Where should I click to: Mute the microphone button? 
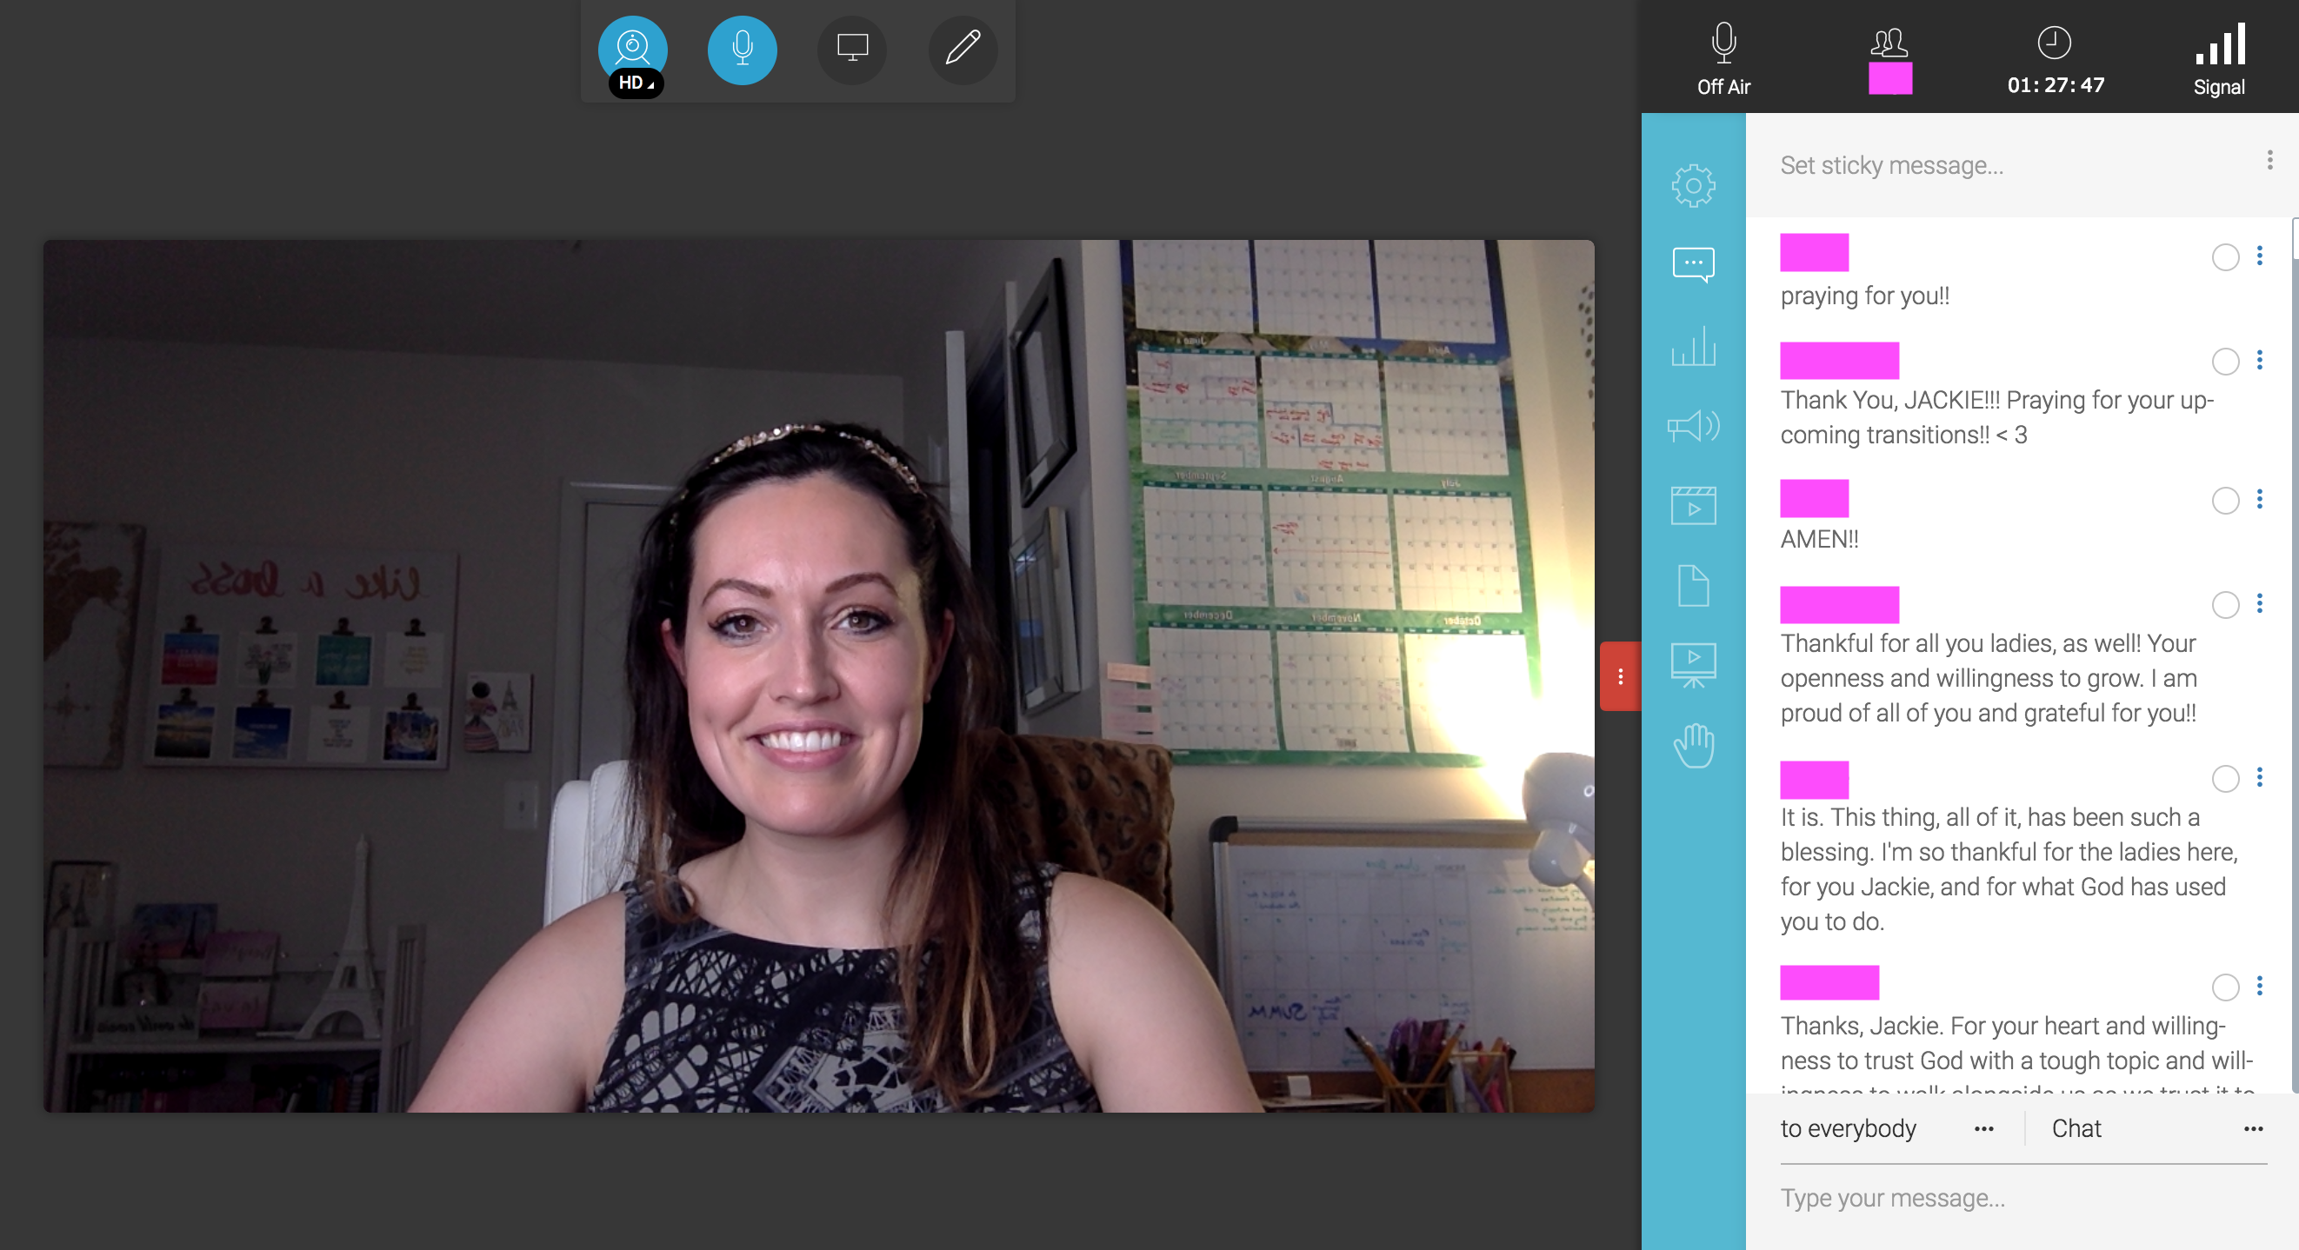742,50
